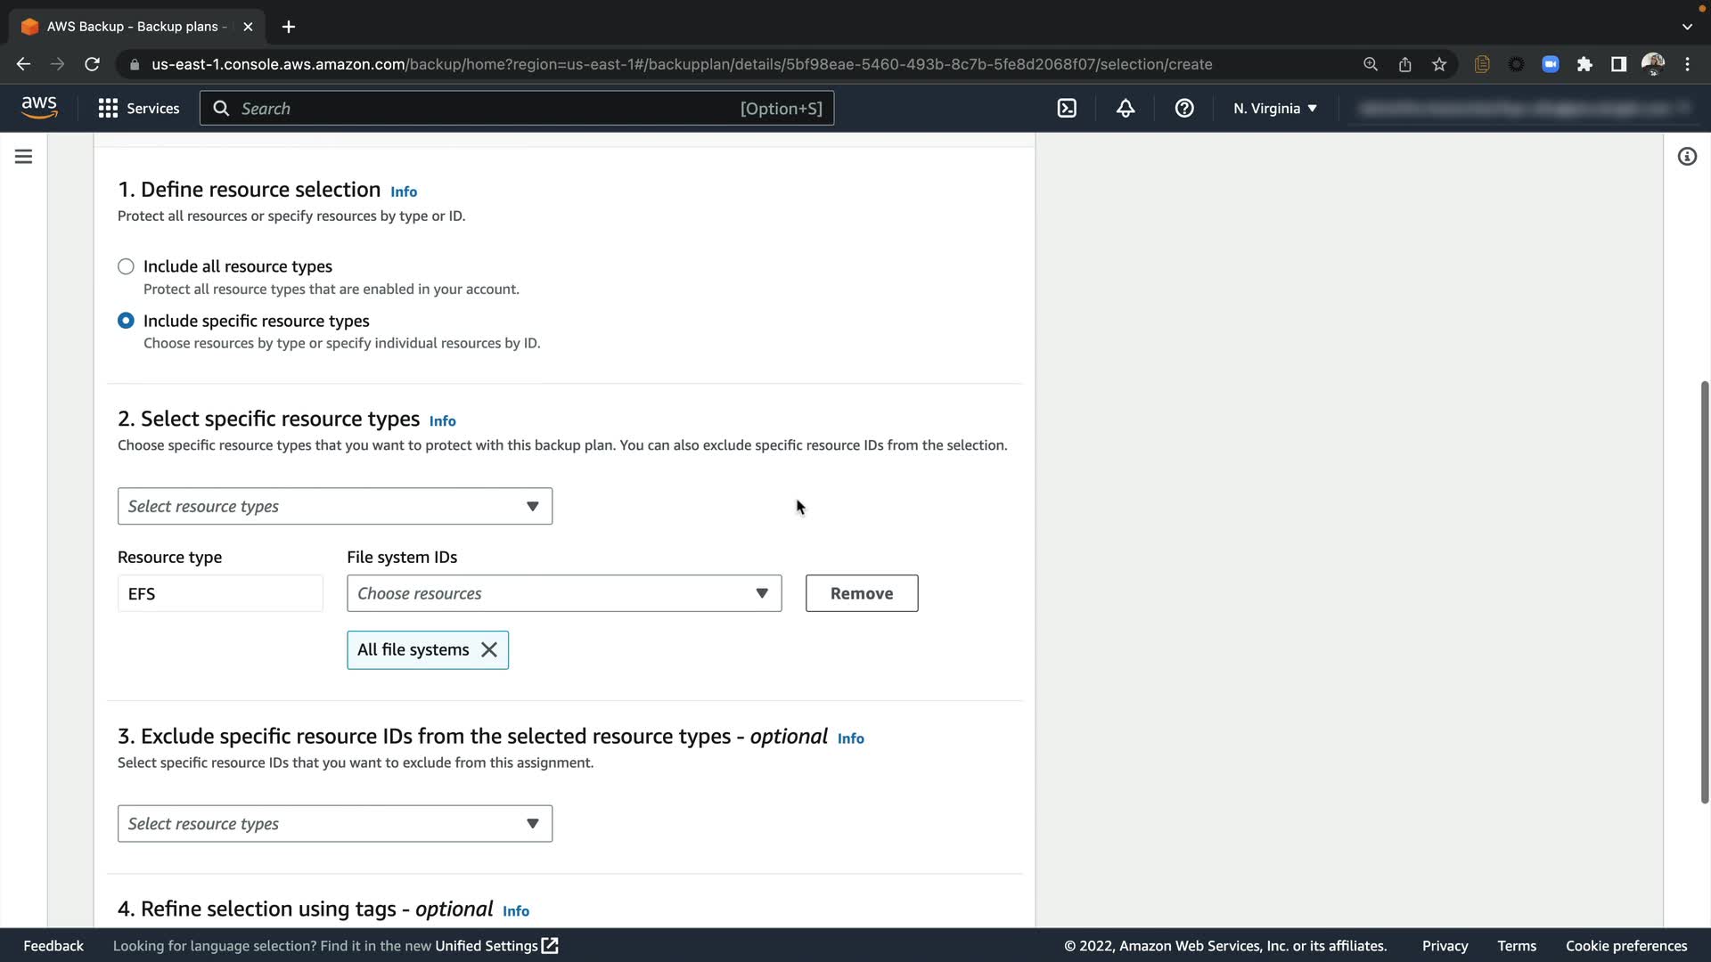This screenshot has height=962, width=1711.
Task: Click the Remove button for EFS
Action: point(861,593)
